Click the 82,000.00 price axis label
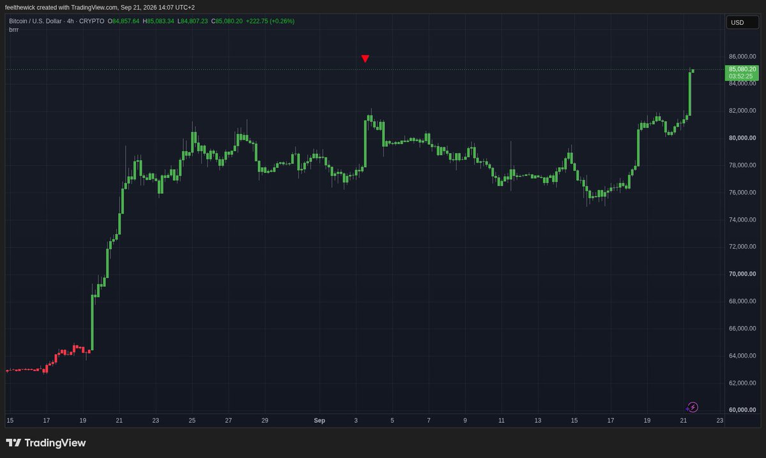 pos(742,110)
